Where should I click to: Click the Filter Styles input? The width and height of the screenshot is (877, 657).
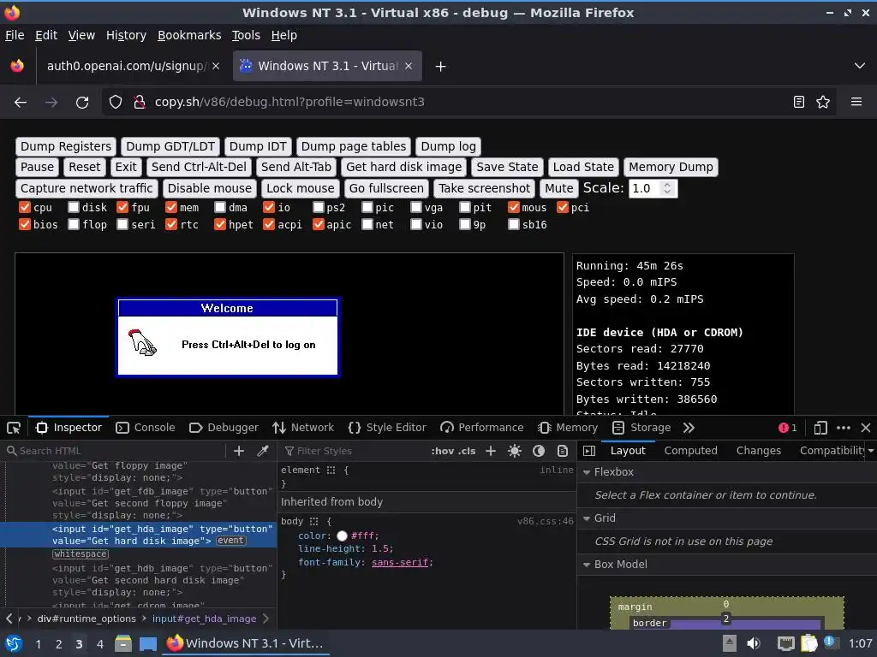tap(354, 451)
